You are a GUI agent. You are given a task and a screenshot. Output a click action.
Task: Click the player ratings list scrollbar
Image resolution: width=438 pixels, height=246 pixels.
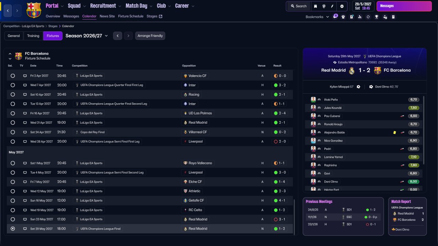[424, 130]
